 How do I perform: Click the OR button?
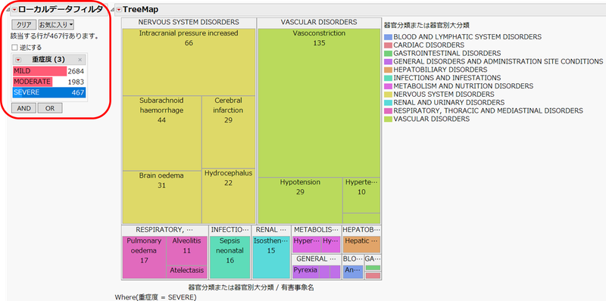coord(50,108)
